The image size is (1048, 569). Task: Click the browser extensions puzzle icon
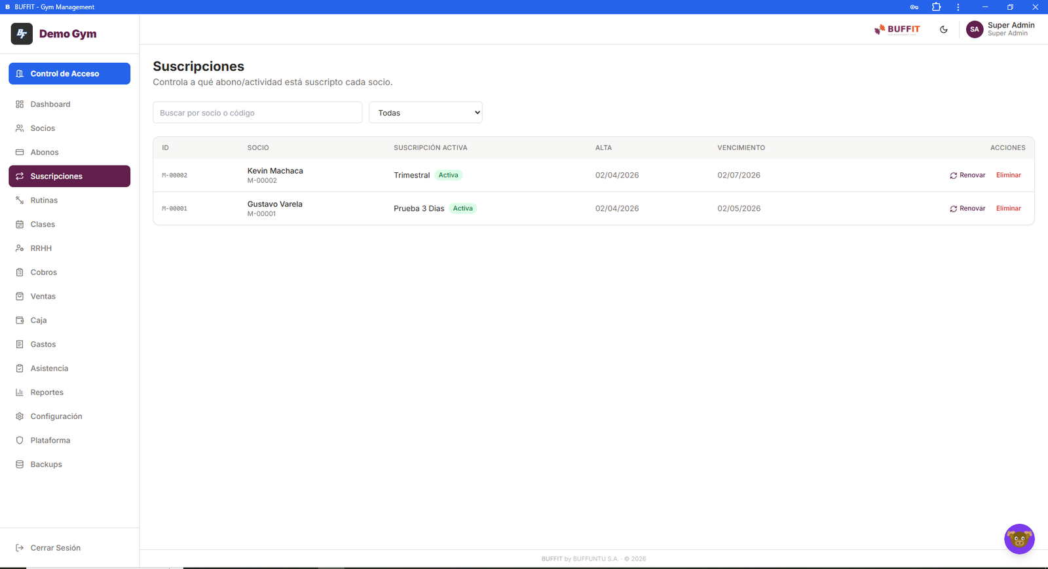(936, 7)
